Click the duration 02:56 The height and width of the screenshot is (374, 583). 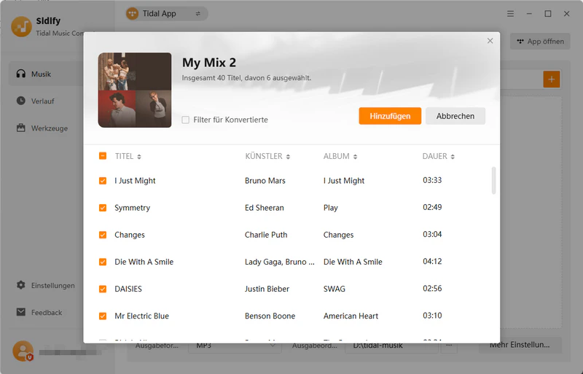click(x=432, y=289)
